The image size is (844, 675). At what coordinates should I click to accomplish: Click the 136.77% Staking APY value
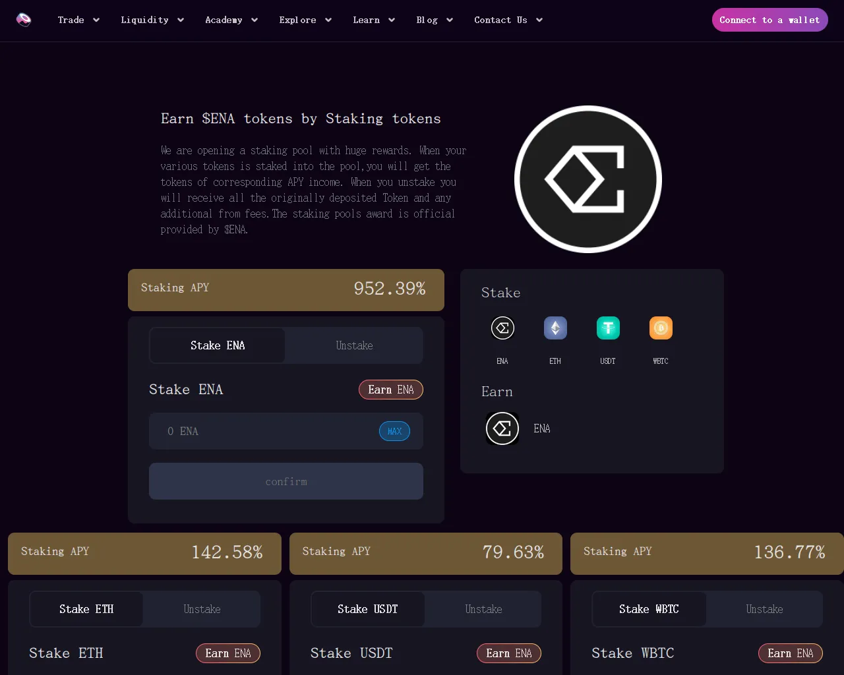pos(789,552)
